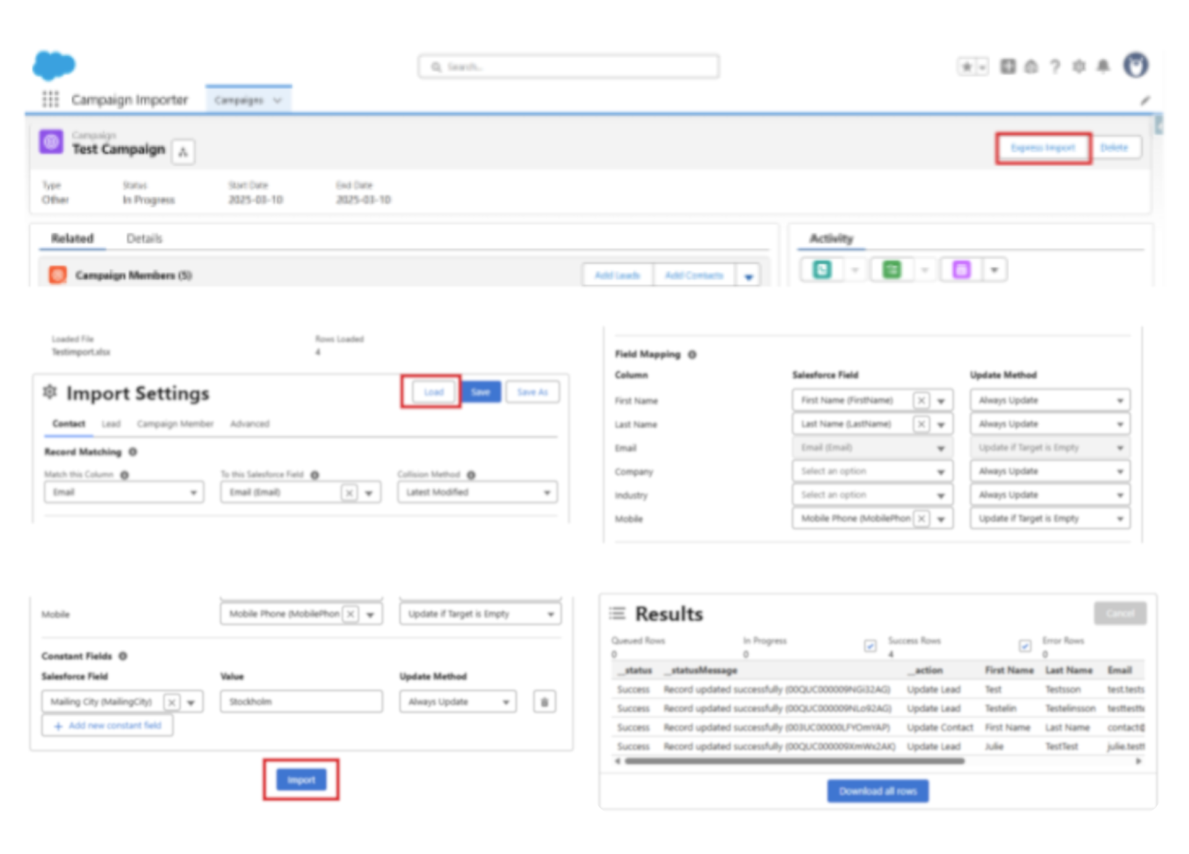Click the campaign hierarchy icon beside Test Campaign
The width and height of the screenshot is (1189, 854).
coord(183,152)
